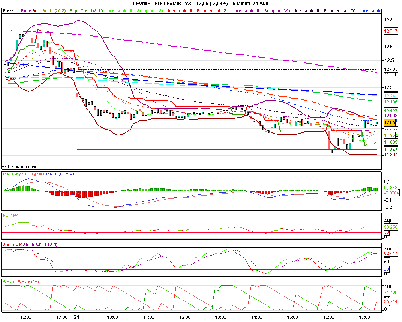Click the 12,3 price axis label
The height and width of the screenshot is (322, 402).
[388, 88]
